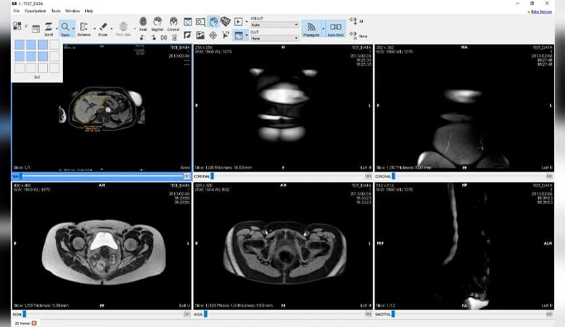Image resolution: width=565 pixels, height=327 pixels.
Task: Open the viewer layout grid icon
Action: click(17, 26)
